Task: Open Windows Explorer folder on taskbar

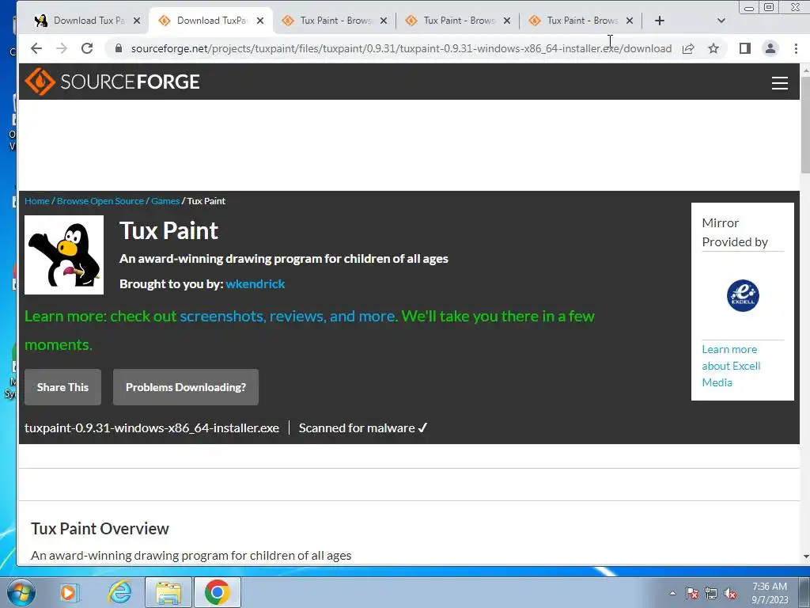Action: pos(168,592)
